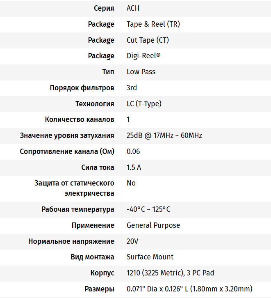Click the "Порядок фильтров" label
This screenshot has width=271, height=298.
(82, 88)
